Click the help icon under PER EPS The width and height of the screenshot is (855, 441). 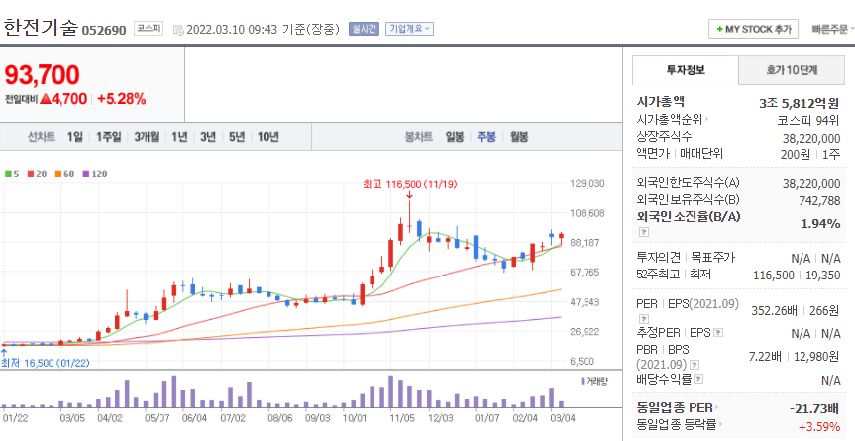[643, 319]
